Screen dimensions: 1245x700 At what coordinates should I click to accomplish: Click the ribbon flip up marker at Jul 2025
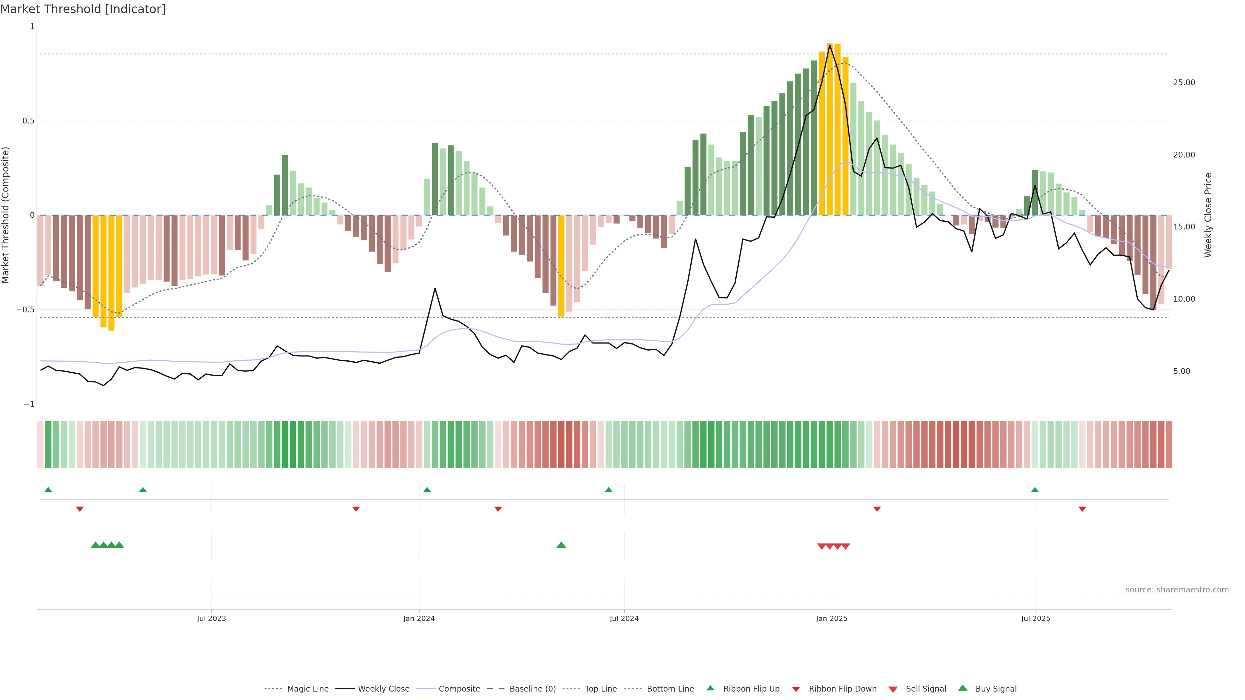pos(1035,490)
